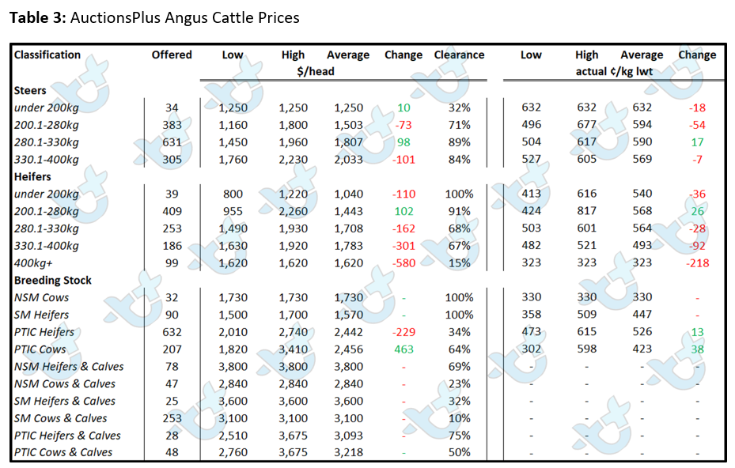Click the green 463 change value
735x468 pixels.
click(x=403, y=349)
